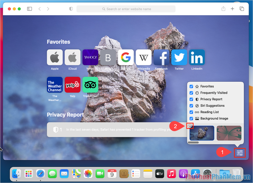Open Notes from the Dock
The width and height of the screenshot is (253, 183).
(x=148, y=174)
